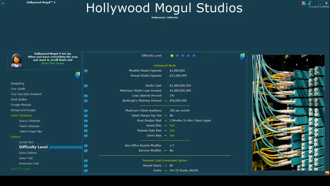Click green Start The Game link in header
Image resolution: width=330 pixels, height=186 pixels.
[x=53, y=63]
